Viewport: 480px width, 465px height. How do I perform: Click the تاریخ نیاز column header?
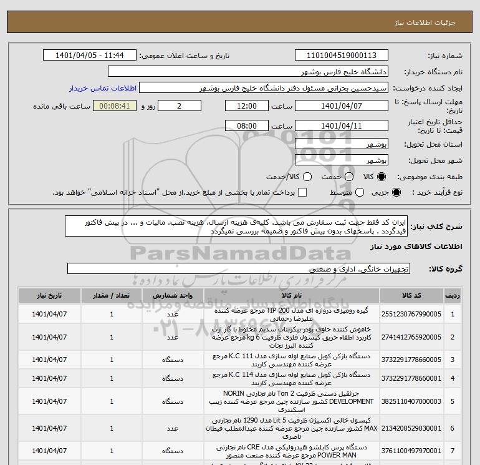(49, 295)
